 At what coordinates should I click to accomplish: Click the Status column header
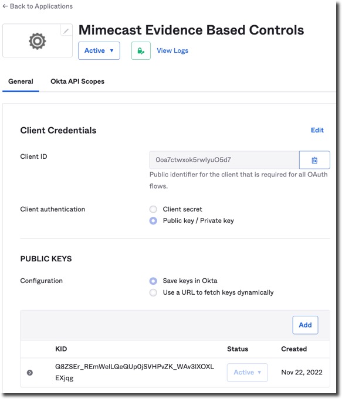[x=238, y=349]
